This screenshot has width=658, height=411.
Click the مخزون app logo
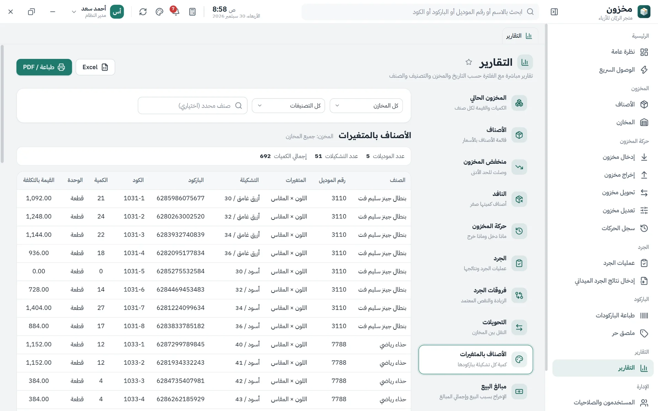(644, 12)
